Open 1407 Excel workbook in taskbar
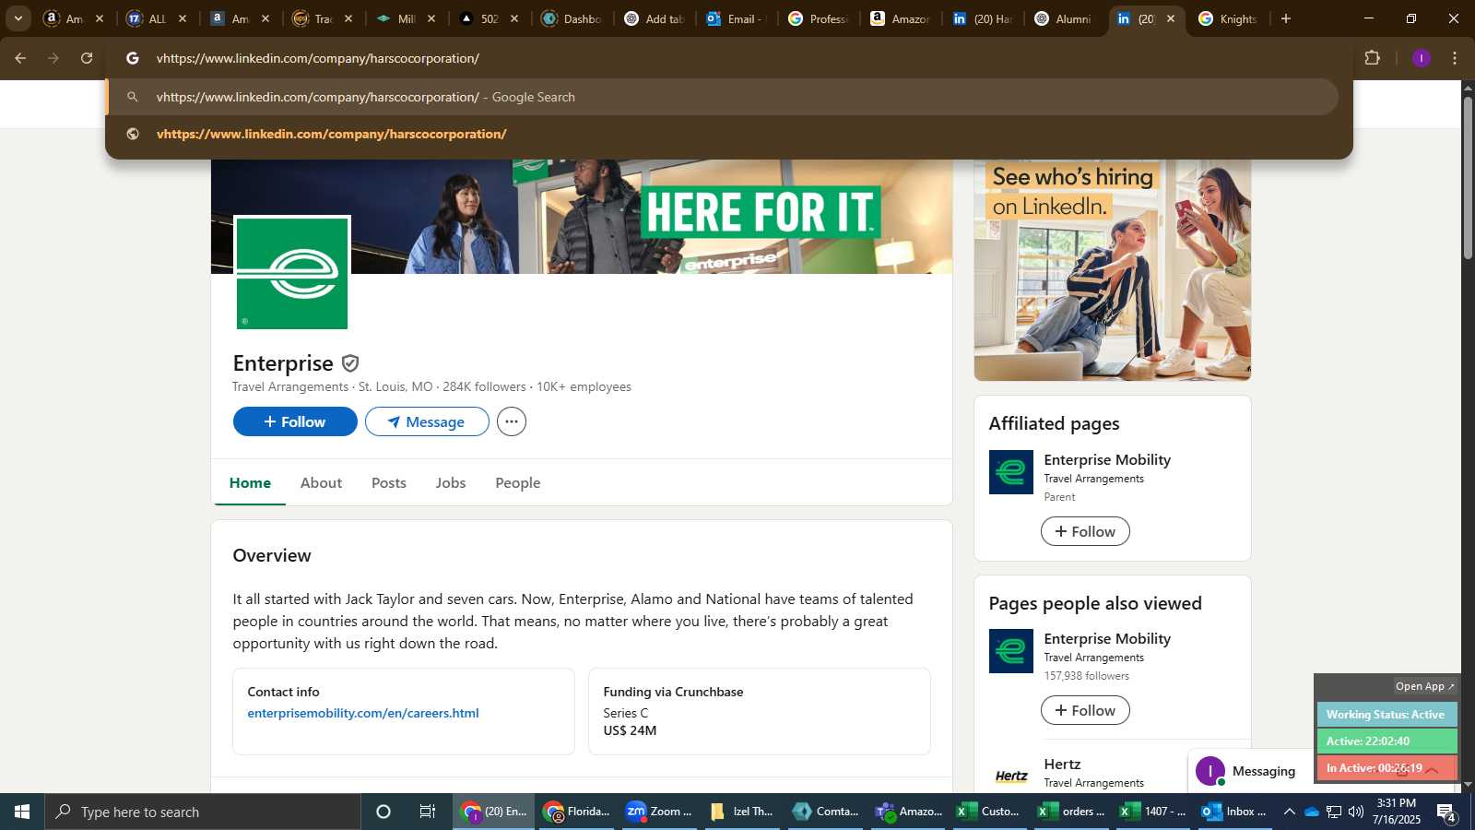 [1153, 812]
